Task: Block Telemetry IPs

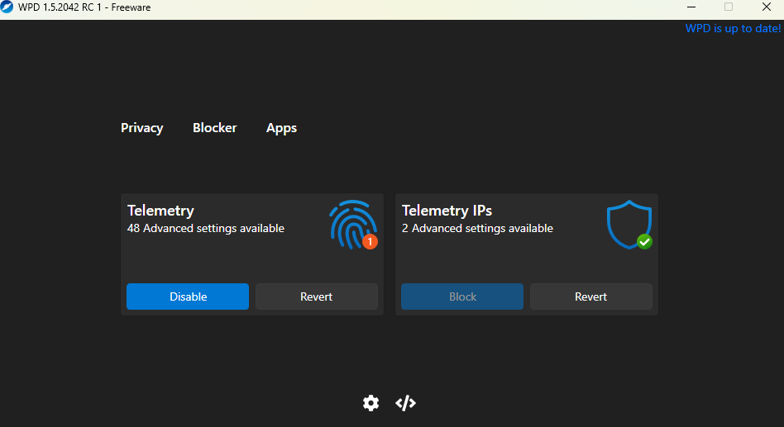Action: 462,297
